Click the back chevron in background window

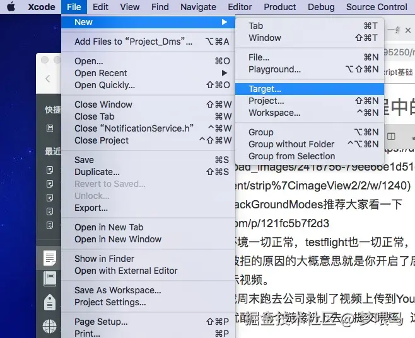[48, 79]
